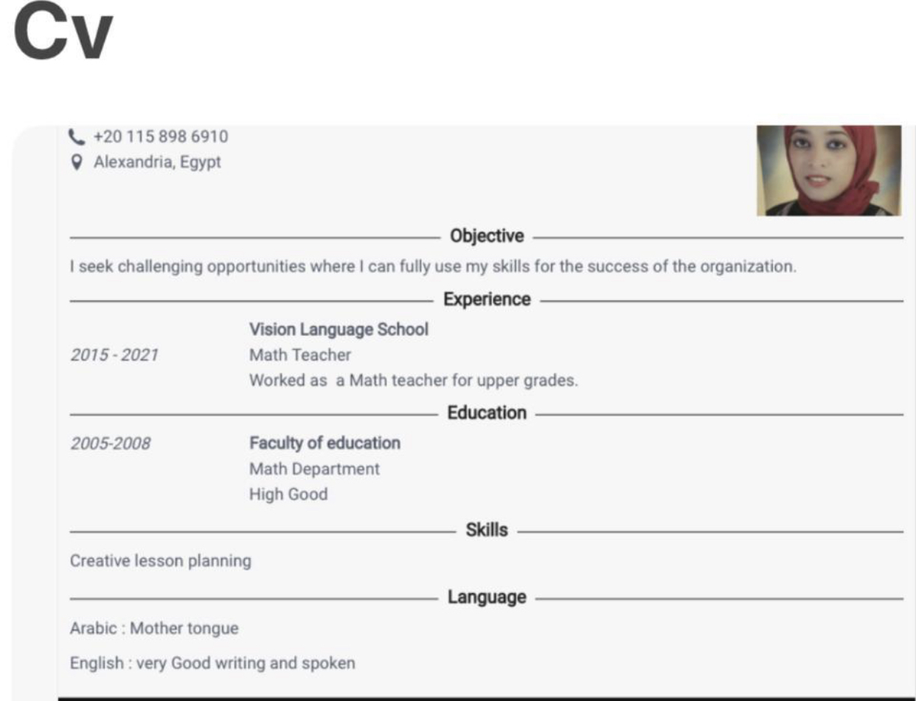The image size is (916, 701).
Task: Select the Experience section heading
Action: [487, 300]
